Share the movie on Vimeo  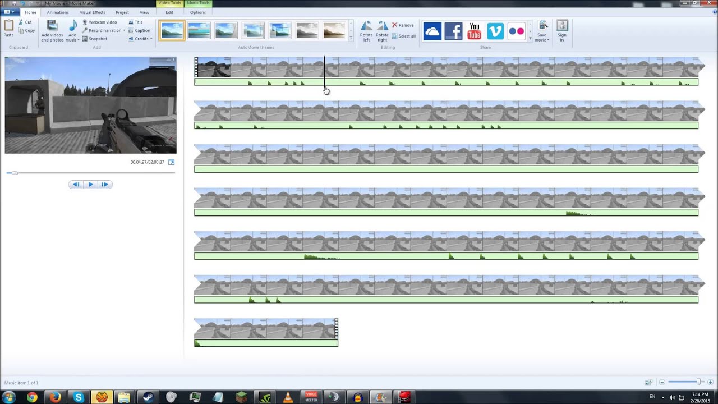495,31
